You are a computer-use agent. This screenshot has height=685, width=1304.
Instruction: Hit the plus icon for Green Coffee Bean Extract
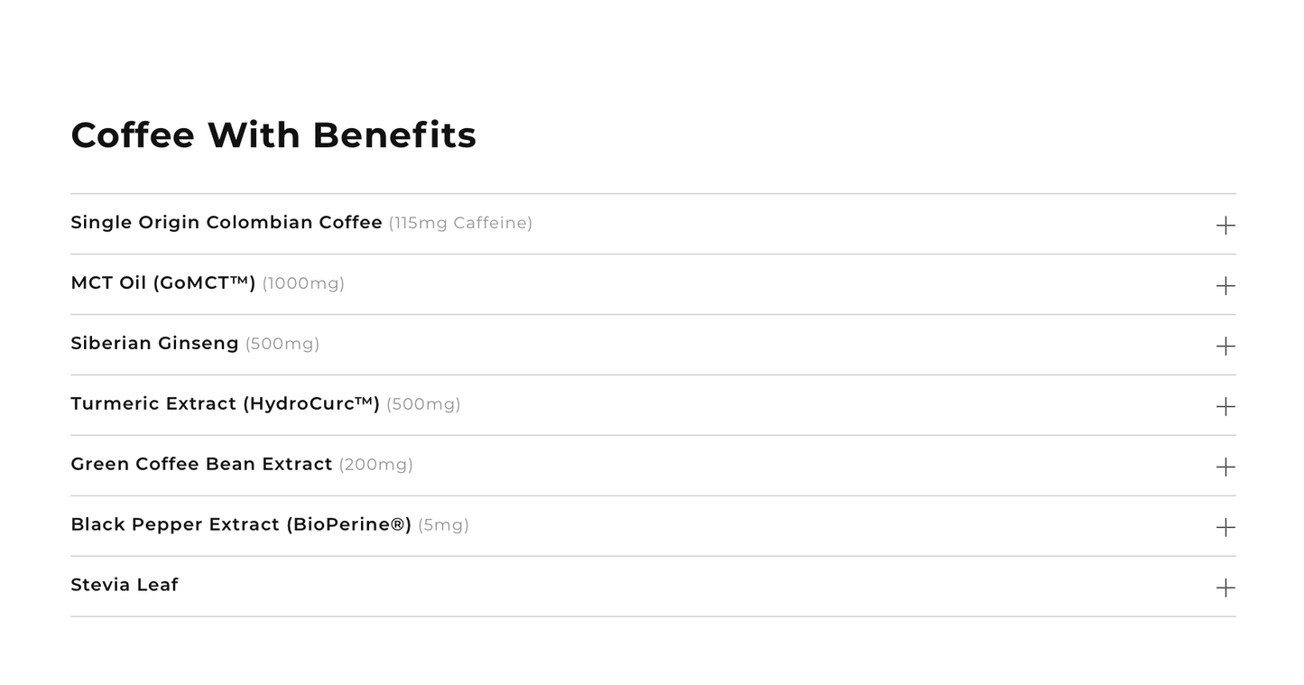point(1225,467)
